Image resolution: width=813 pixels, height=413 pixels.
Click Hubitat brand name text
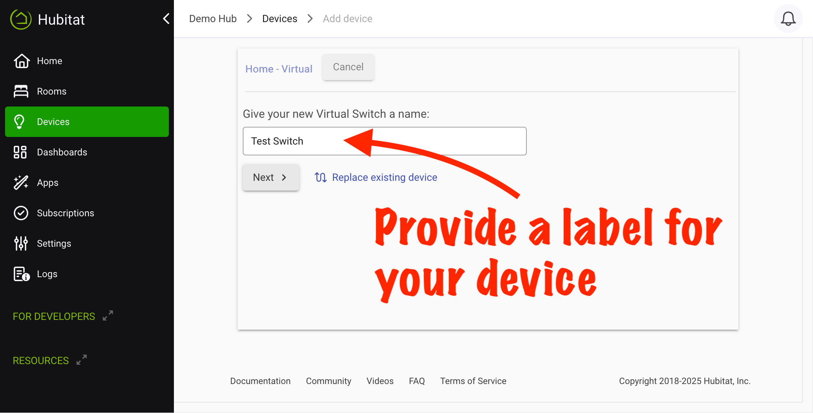pyautogui.click(x=61, y=20)
